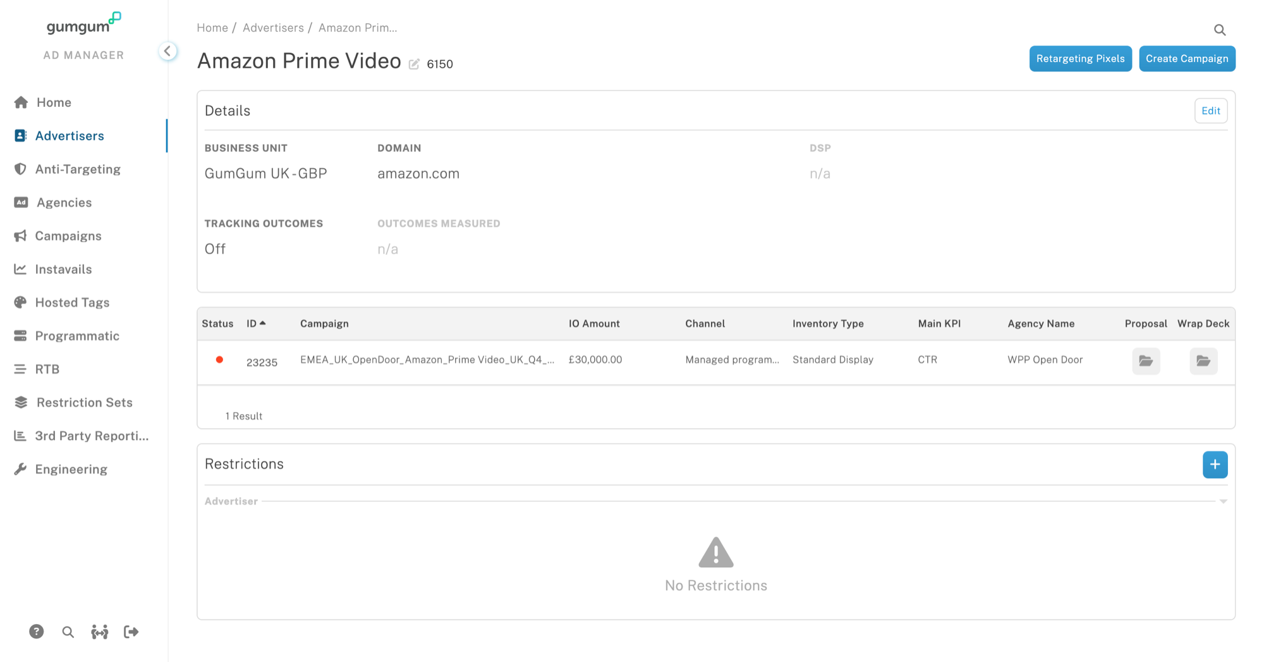Viewport: 1264px width, 662px height.
Task: Click the advertiser ID 6150
Action: 440,64
